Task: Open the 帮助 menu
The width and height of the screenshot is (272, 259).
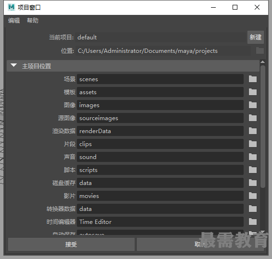Action: point(33,21)
